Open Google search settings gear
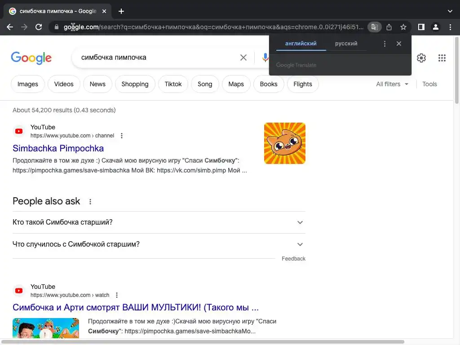This screenshot has width=460, height=345. 421,58
